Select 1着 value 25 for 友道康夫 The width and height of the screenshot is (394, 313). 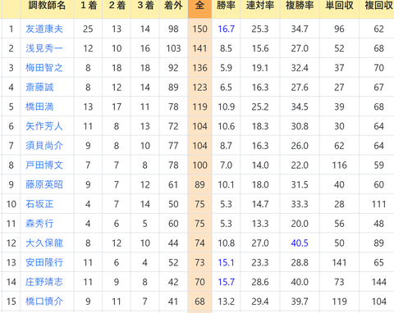pos(88,29)
